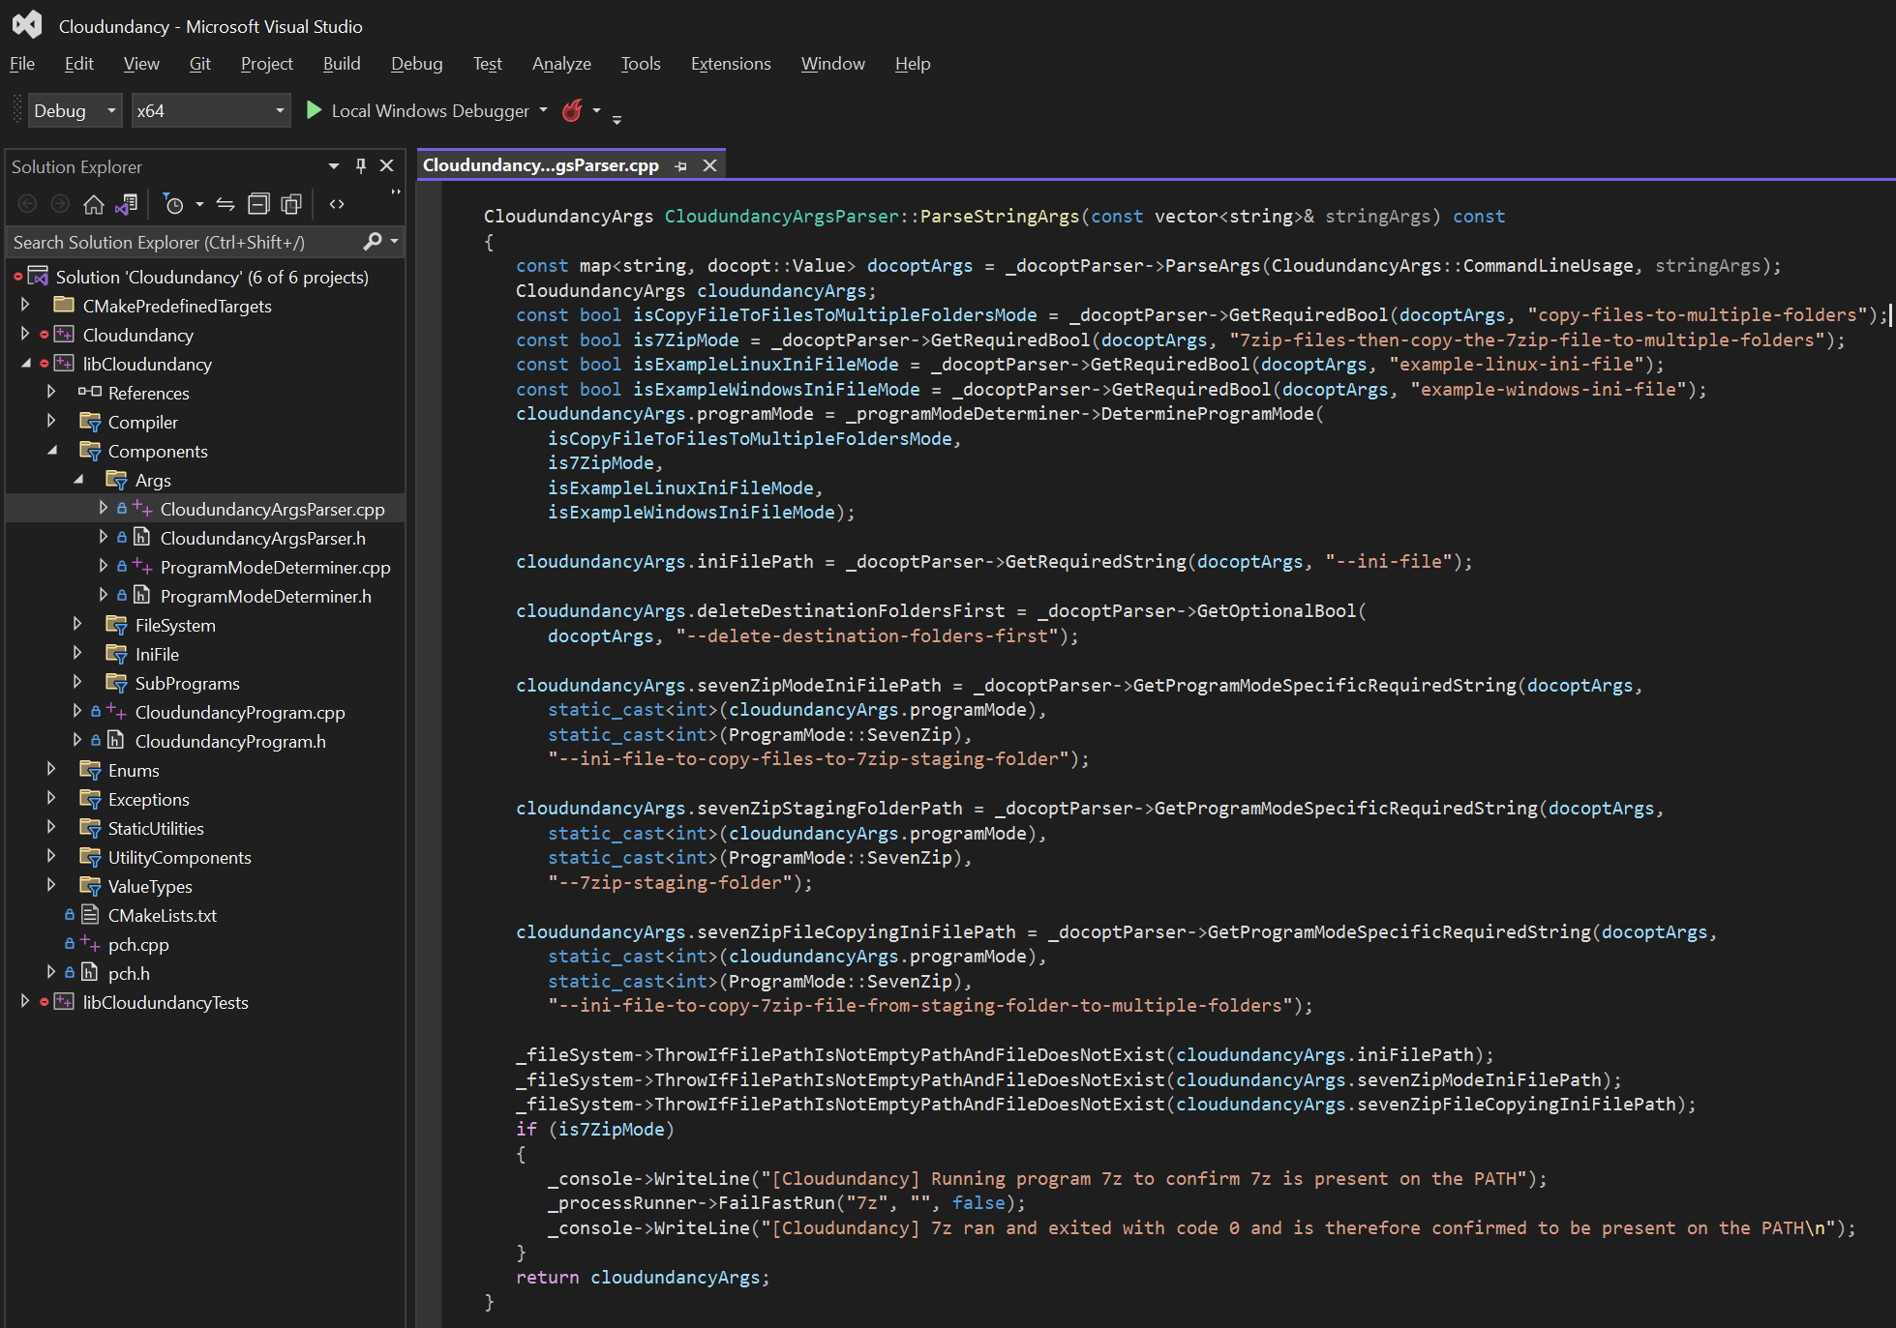Click the "--ini-file" string literal

click(1389, 561)
